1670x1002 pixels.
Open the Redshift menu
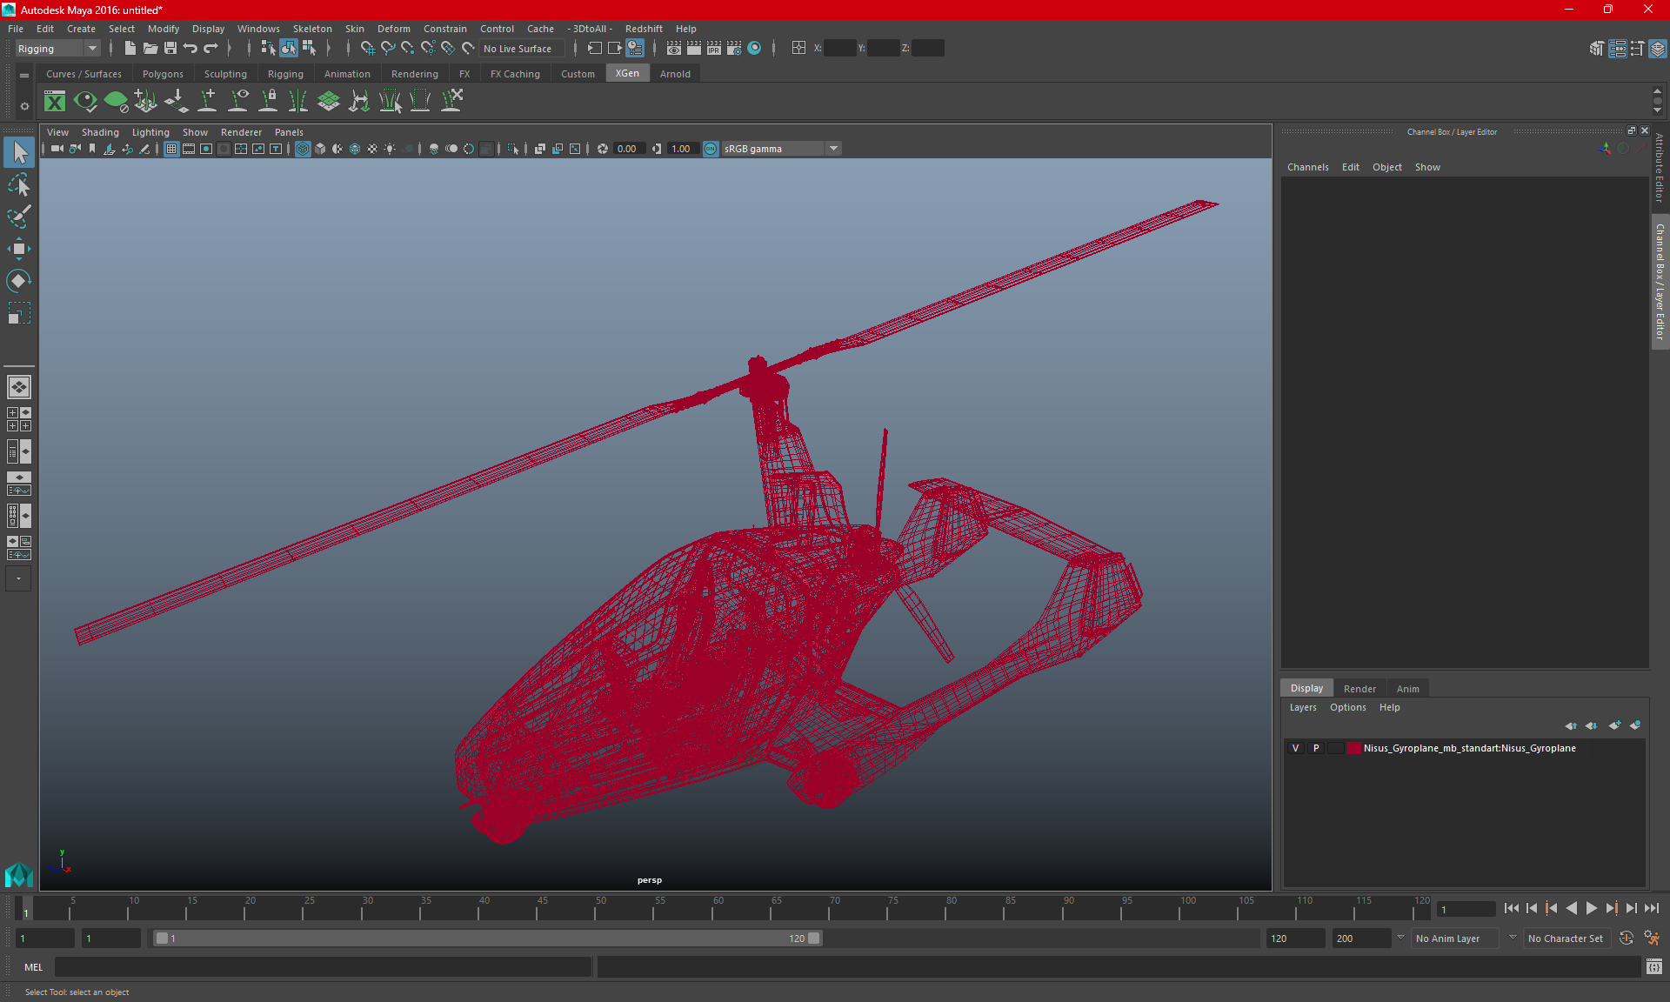[x=644, y=29]
